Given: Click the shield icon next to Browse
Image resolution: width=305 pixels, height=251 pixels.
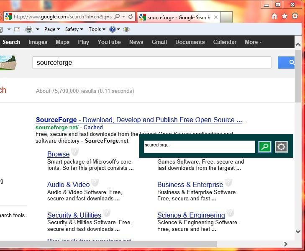Looking at the screenshot, I should [75, 152].
